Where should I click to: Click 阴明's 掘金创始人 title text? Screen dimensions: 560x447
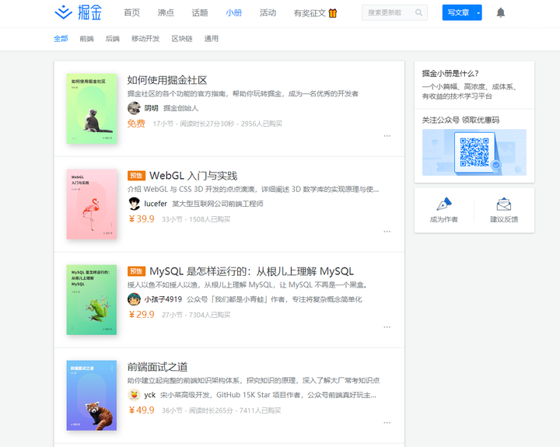(x=180, y=108)
